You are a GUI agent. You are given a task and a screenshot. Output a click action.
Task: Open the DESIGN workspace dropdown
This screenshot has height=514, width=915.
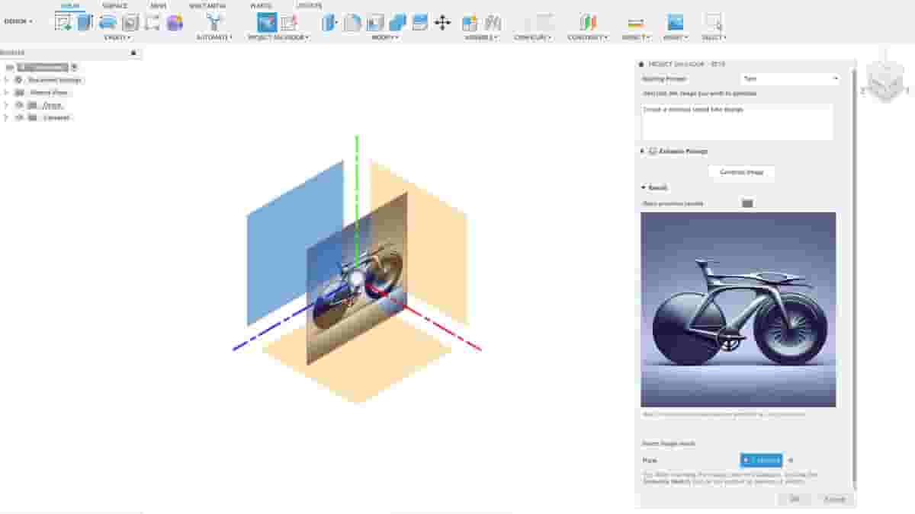pyautogui.click(x=17, y=21)
